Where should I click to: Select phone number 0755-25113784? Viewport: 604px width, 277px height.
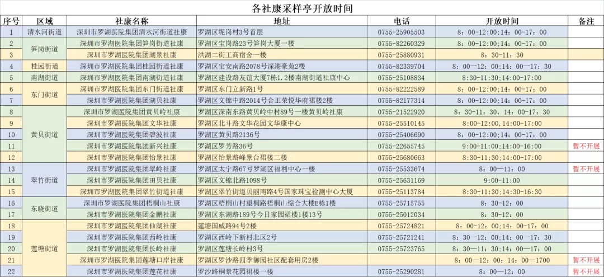coord(402,192)
